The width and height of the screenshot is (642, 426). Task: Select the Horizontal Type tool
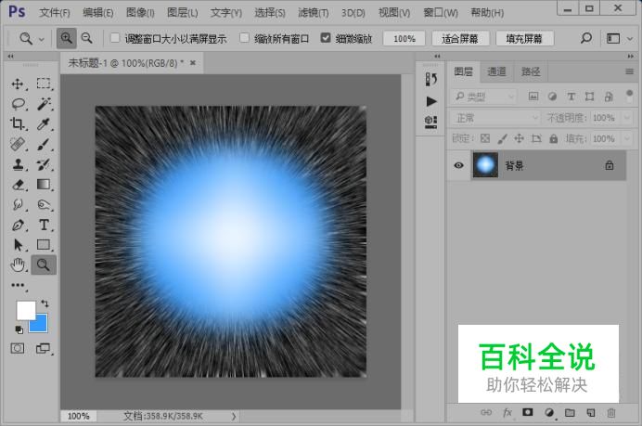click(44, 225)
